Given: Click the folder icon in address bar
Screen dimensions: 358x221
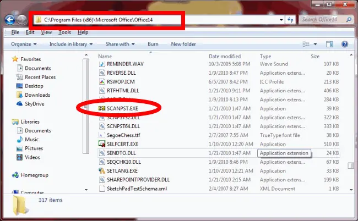Looking at the screenshot, I should click(39, 20).
